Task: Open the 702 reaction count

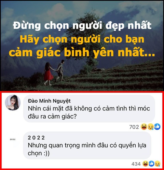Action: pyautogui.click(x=134, y=127)
